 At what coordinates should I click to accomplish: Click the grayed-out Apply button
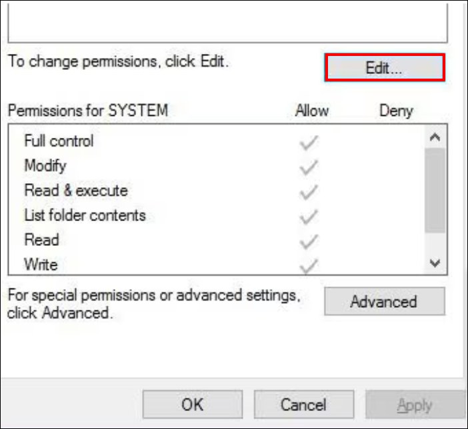(x=414, y=404)
